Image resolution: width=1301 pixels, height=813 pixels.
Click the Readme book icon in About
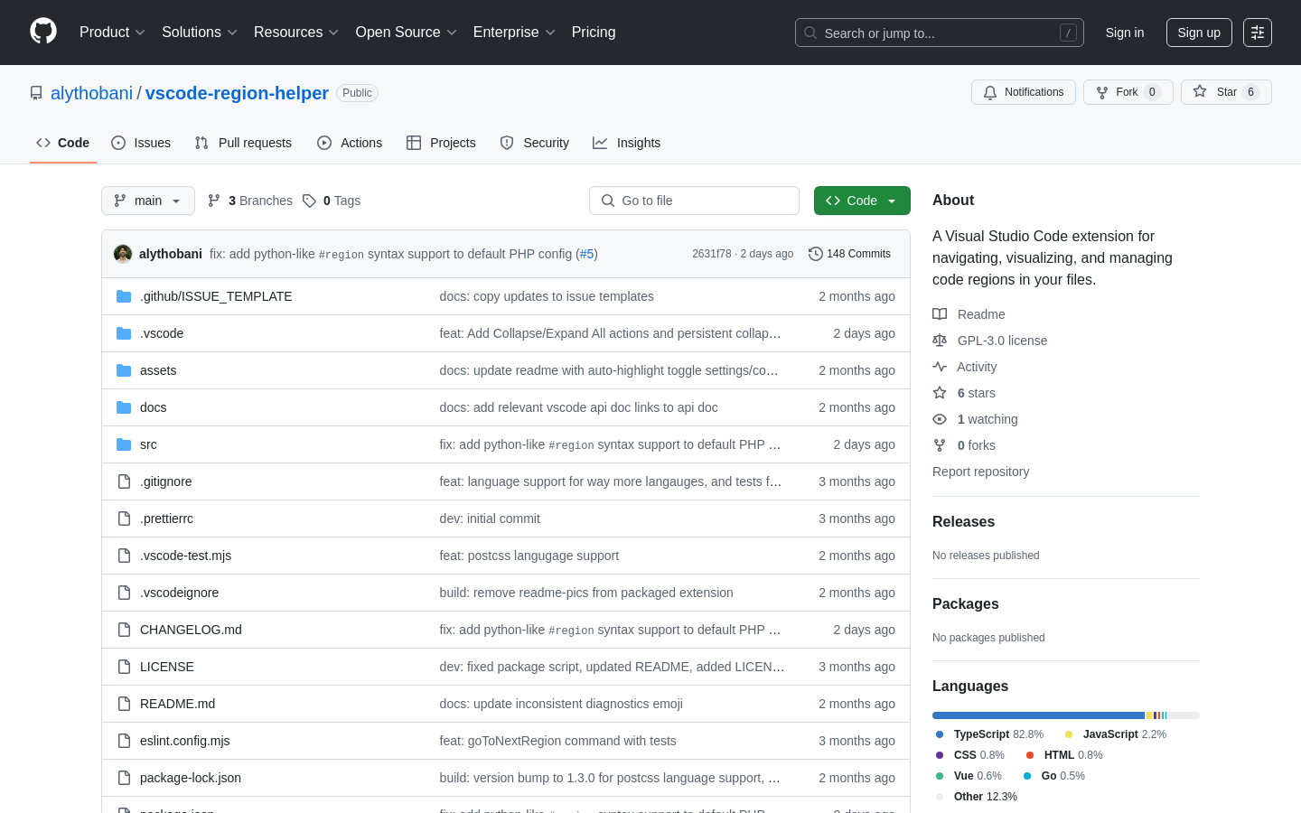coord(940,314)
